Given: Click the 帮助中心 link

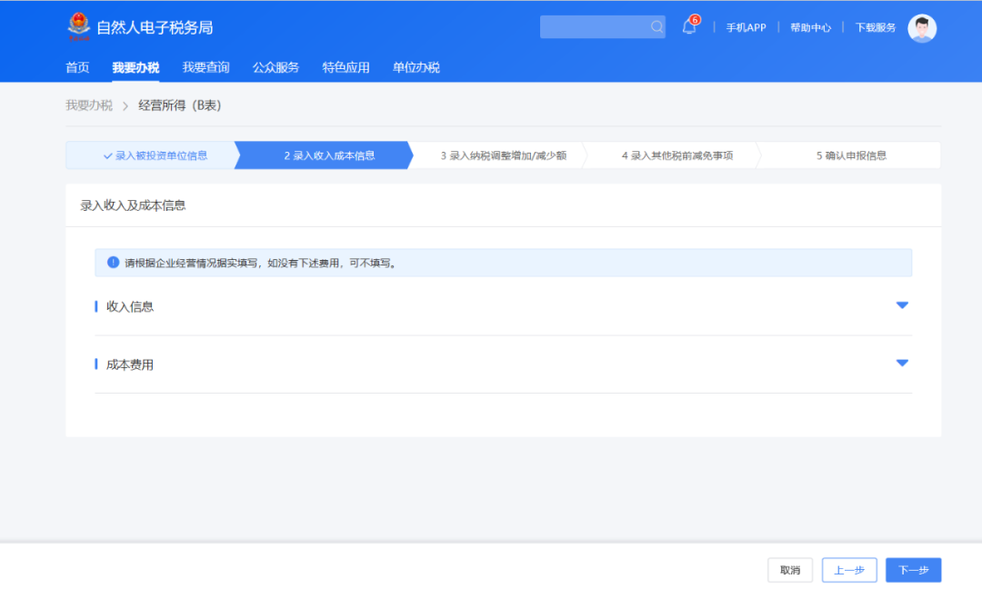Looking at the screenshot, I should (x=809, y=27).
